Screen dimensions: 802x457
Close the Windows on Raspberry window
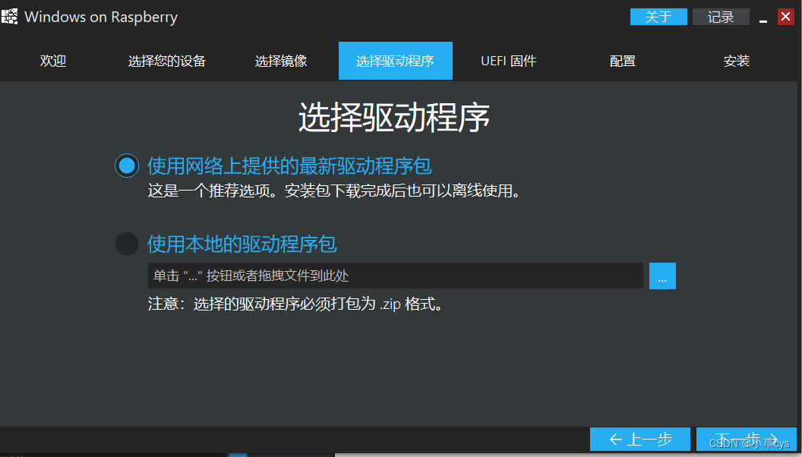(785, 17)
